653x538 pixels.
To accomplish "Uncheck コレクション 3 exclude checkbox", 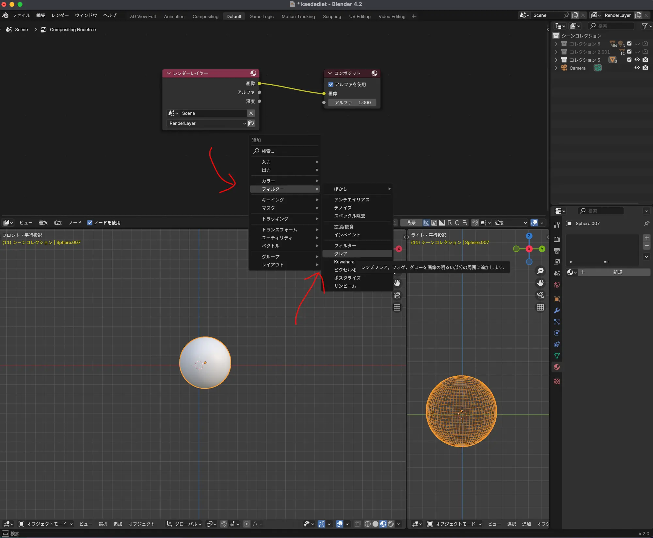I will tap(629, 60).
